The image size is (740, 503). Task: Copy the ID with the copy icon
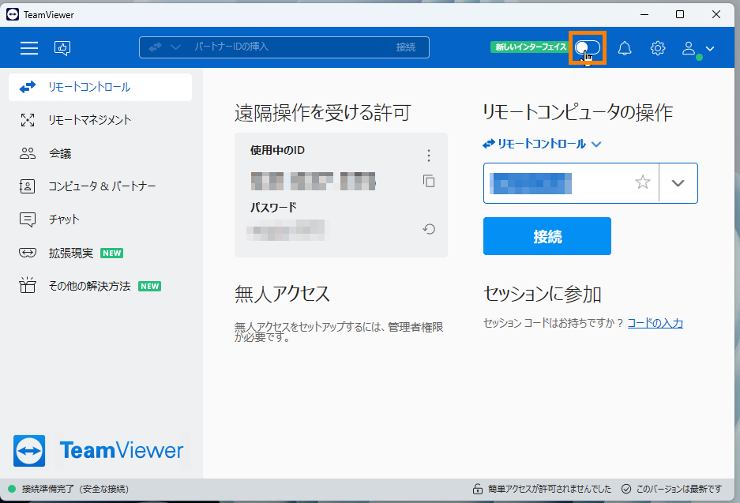429,181
